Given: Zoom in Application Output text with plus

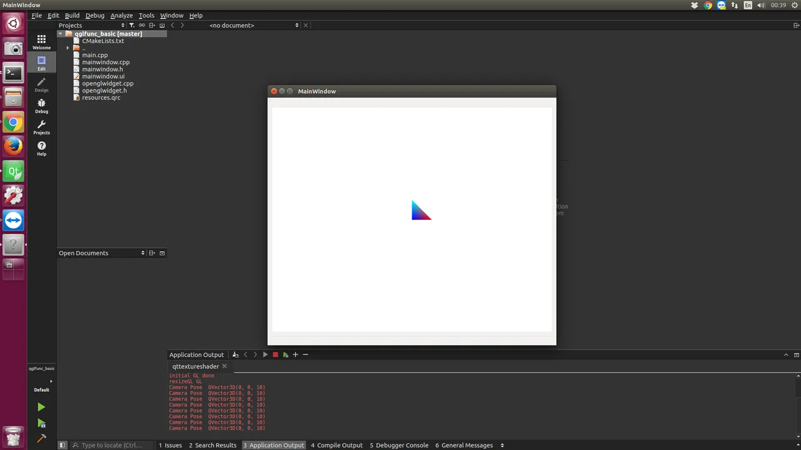Looking at the screenshot, I should 295,354.
